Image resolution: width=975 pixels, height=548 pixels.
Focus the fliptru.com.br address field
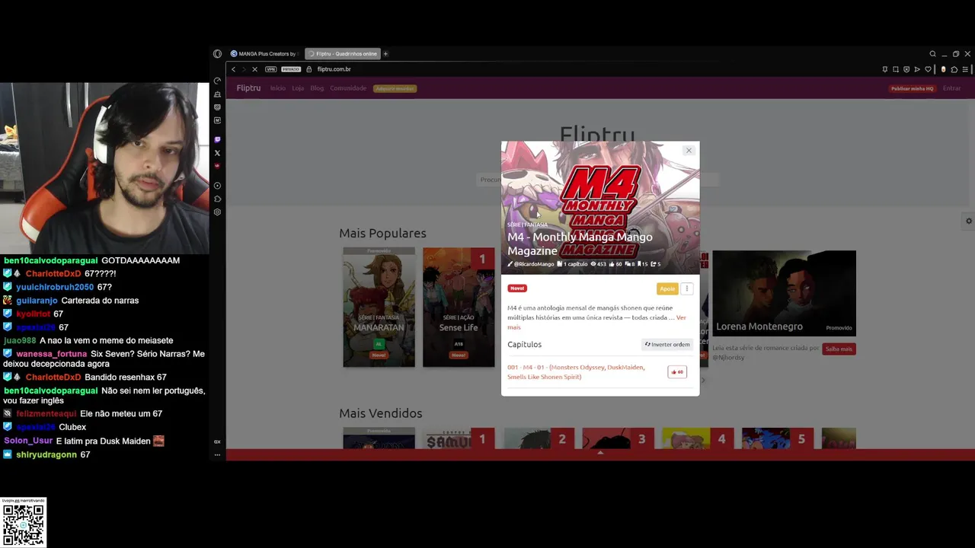(334, 69)
